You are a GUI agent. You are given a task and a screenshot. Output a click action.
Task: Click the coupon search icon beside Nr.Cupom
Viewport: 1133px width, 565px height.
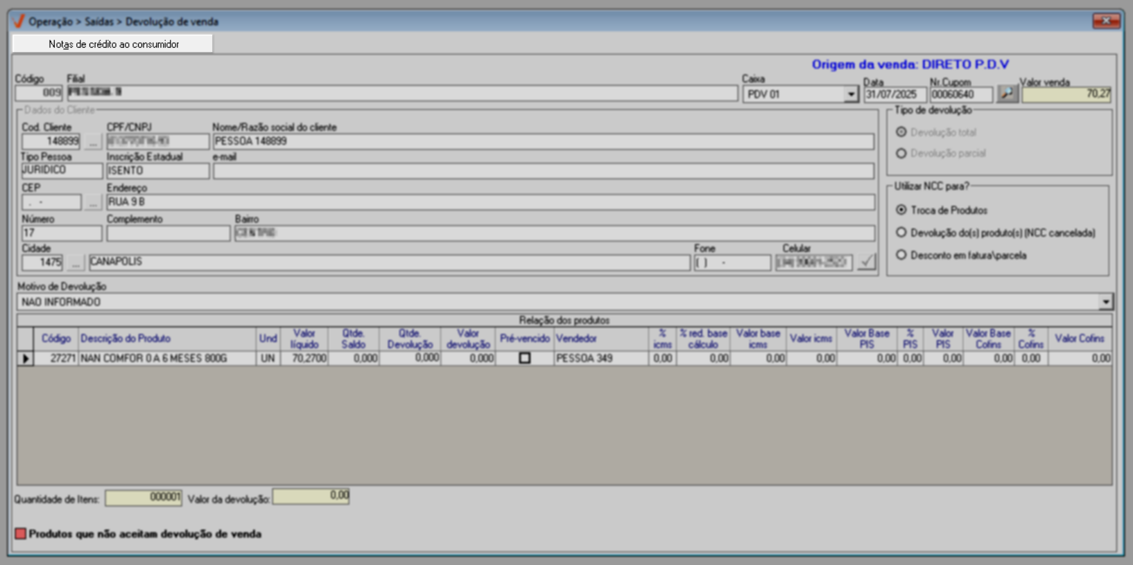pyautogui.click(x=1007, y=93)
